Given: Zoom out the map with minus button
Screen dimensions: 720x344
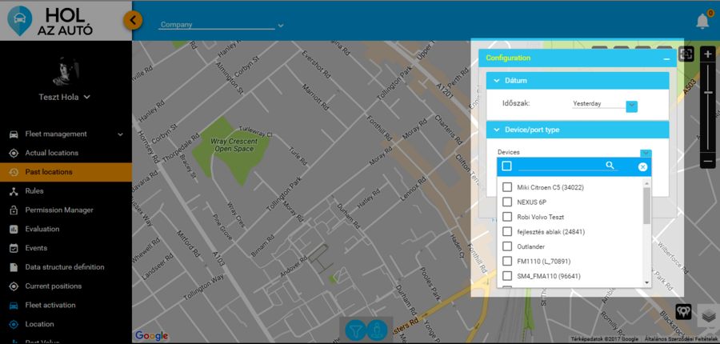Looking at the screenshot, I should 707,161.
